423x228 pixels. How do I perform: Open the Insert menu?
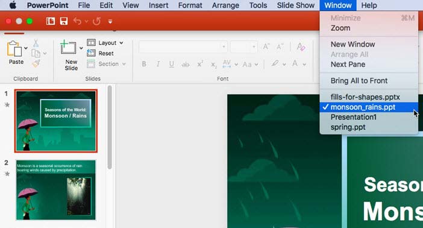[158, 5]
